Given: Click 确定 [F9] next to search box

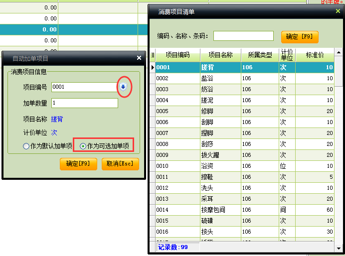Looking at the screenshot, I should tap(299, 36).
